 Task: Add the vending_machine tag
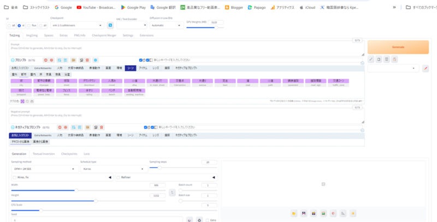coord(134,92)
